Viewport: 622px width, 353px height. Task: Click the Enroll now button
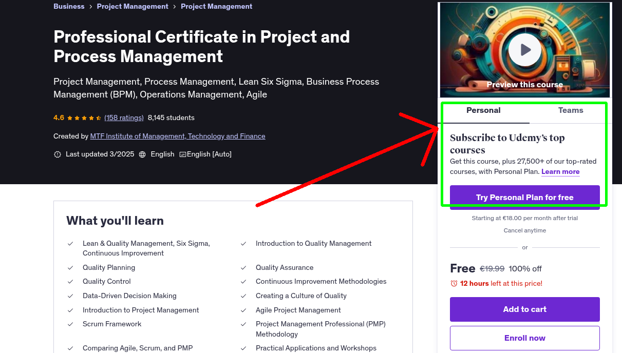coord(525,338)
